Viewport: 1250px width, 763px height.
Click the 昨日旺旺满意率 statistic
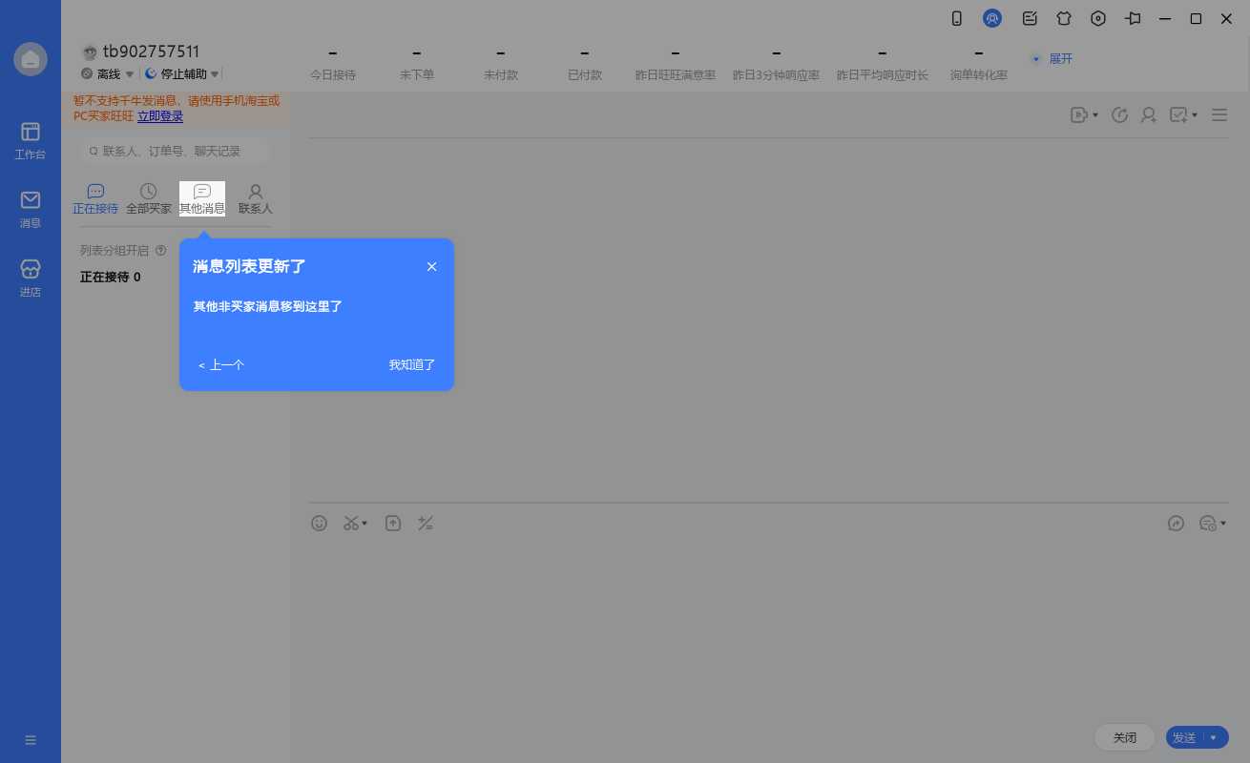pyautogui.click(x=676, y=65)
